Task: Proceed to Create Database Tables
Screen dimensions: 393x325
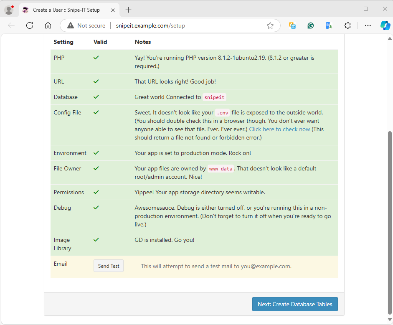Action: pos(295,304)
